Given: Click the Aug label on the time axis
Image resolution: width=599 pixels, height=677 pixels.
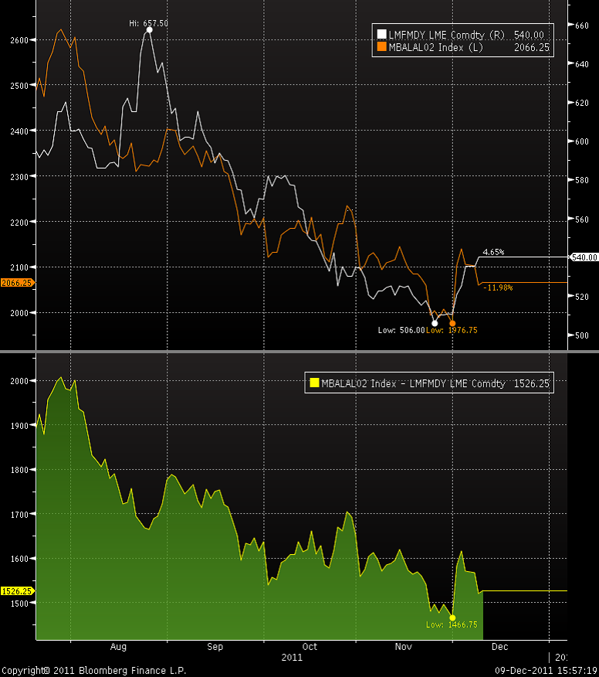Looking at the screenshot, I should point(118,646).
